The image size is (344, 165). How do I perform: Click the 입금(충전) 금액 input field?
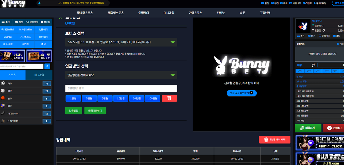tap(121, 88)
